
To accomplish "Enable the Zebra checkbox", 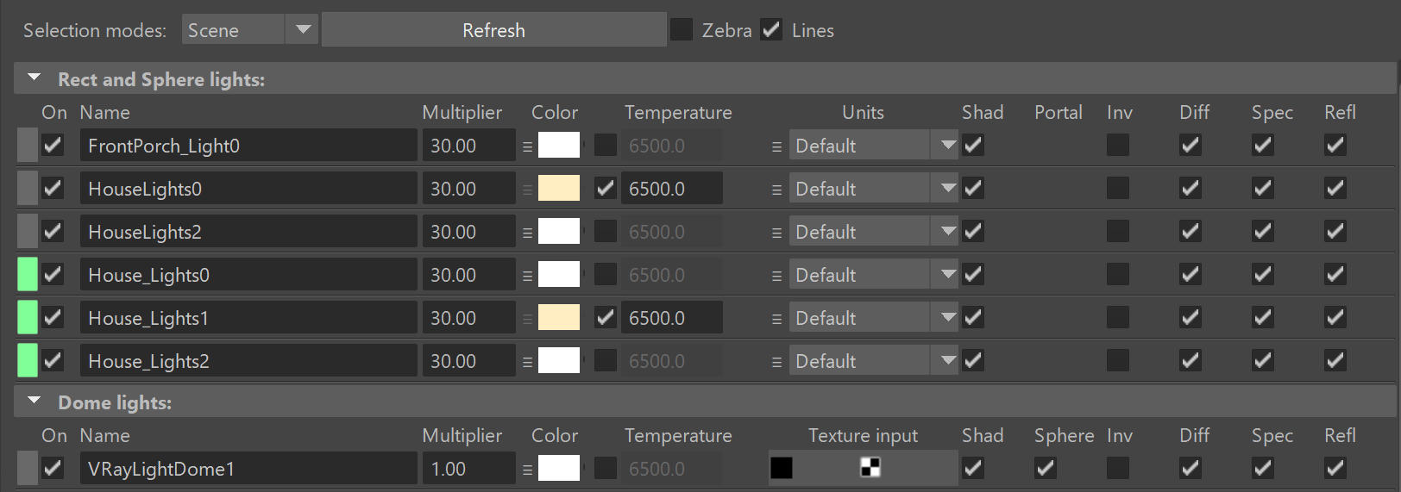I will [x=682, y=30].
